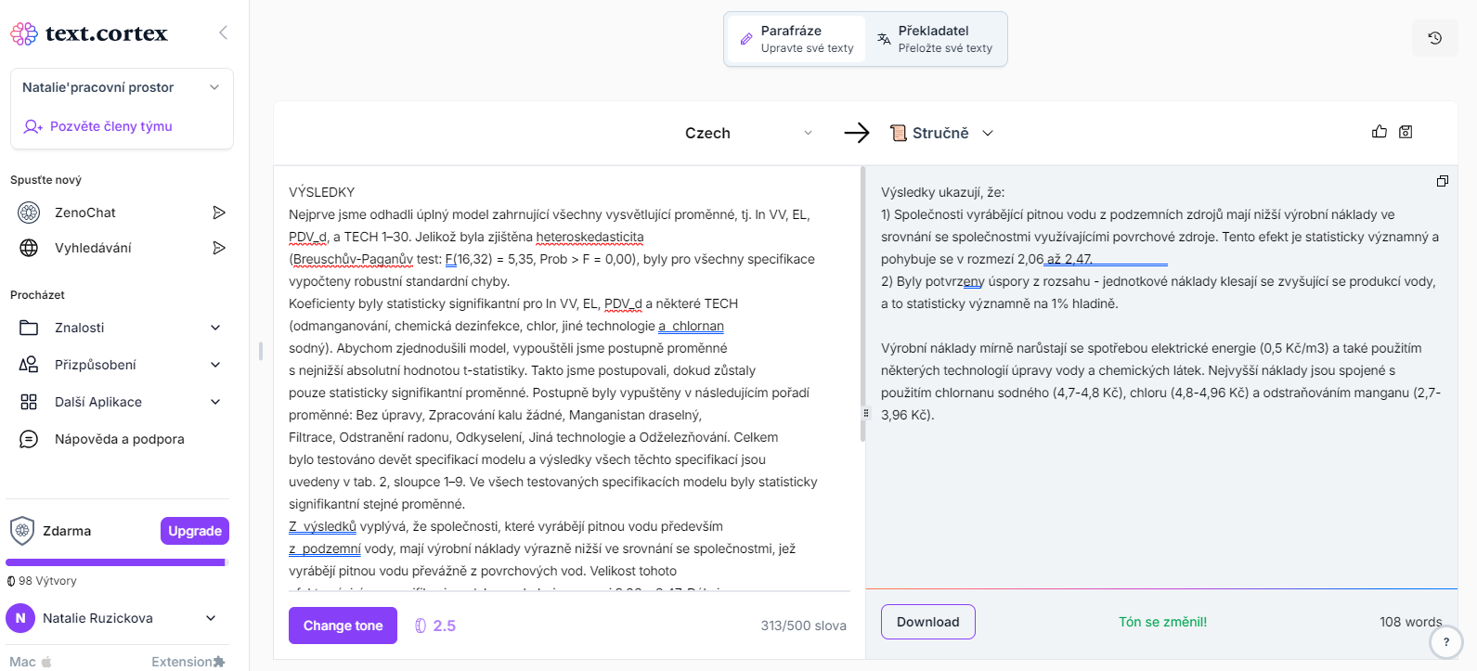Viewport: 1477px width, 671px height.
Task: Click the Change tone button
Action: [343, 626]
